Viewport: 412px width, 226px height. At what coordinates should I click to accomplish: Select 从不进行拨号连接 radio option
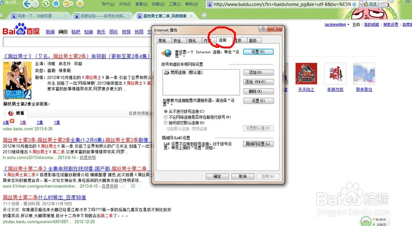point(166,111)
